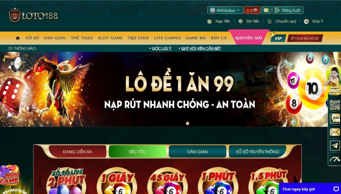The width and height of the screenshot is (341, 194).
Task: Click the sidebar email envelope icon
Action: [335, 132]
